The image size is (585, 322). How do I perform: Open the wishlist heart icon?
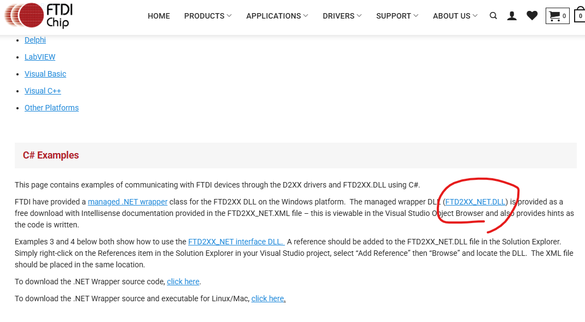tap(532, 16)
